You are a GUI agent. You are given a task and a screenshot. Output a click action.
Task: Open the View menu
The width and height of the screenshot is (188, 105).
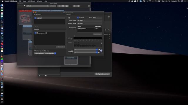coord(25,1)
